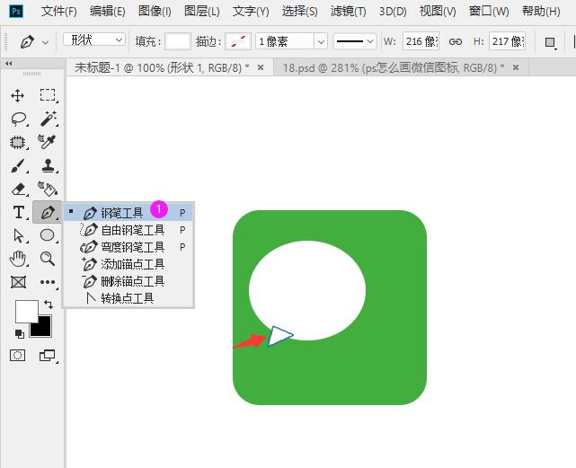Image resolution: width=576 pixels, height=468 pixels.
Task: Select the Hand tool
Action: click(x=17, y=259)
